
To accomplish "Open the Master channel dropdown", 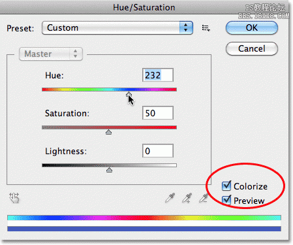I will tap(51, 54).
